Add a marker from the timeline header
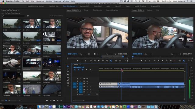 pyautogui.click(x=87, y=70)
